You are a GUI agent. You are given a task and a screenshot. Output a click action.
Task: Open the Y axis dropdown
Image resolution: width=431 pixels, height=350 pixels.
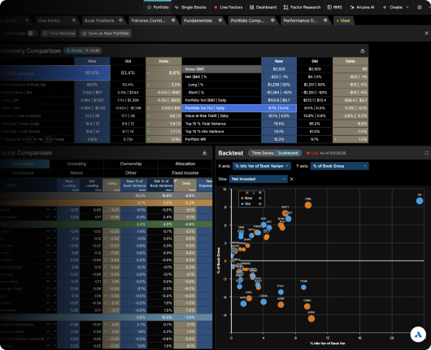[x=339, y=166]
